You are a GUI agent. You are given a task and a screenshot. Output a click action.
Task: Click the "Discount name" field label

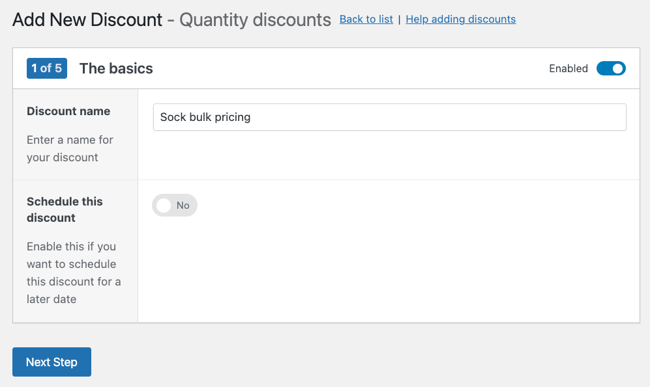click(68, 111)
